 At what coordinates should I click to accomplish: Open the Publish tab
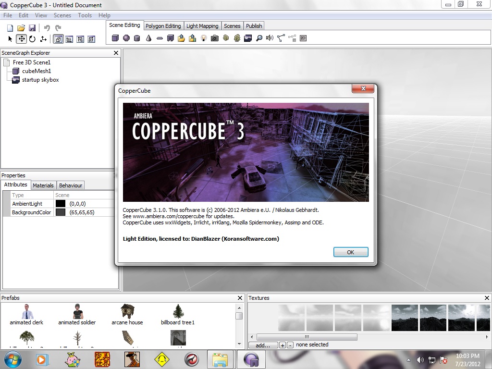pos(254,26)
